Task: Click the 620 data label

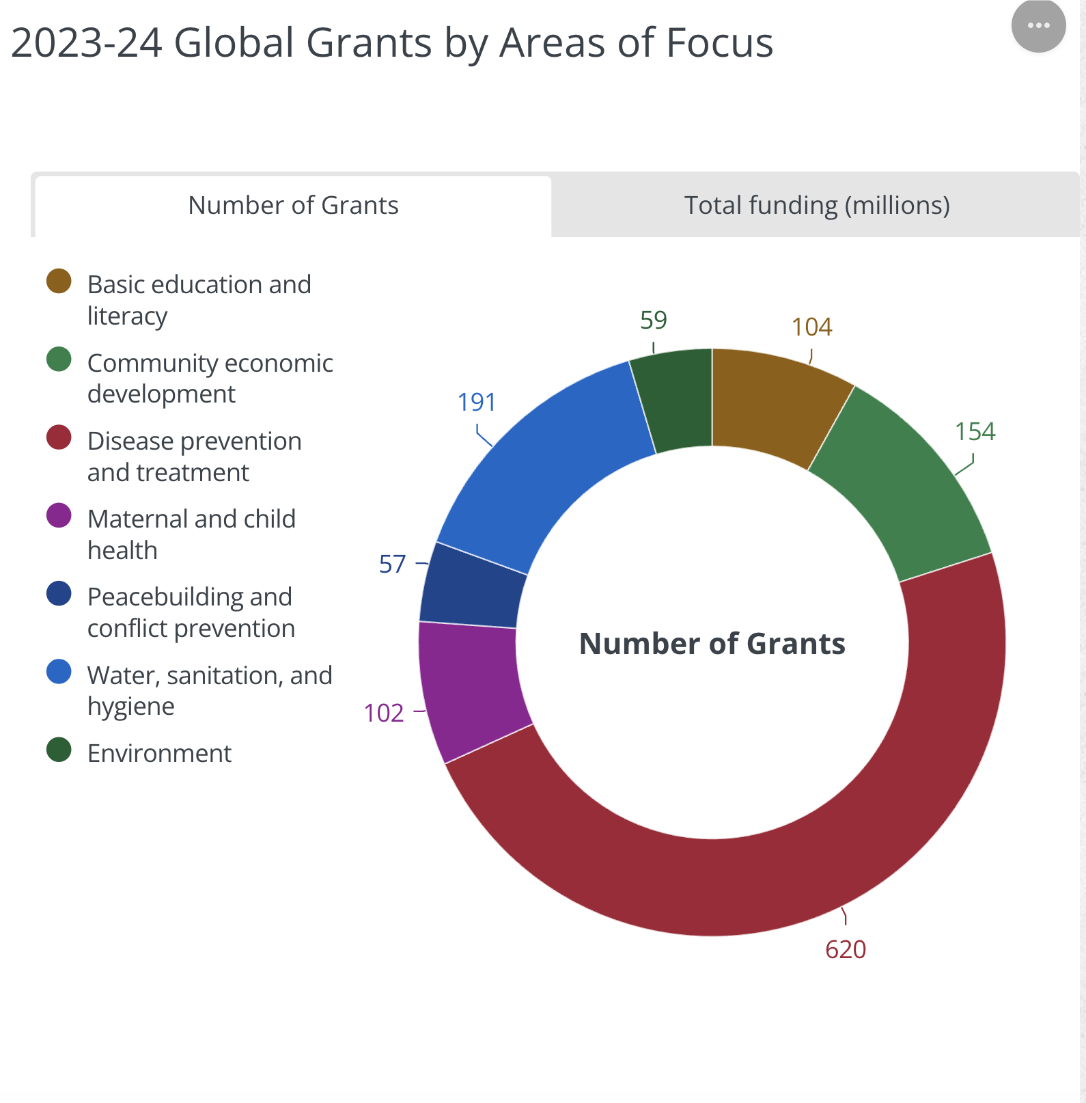Action: tap(846, 949)
